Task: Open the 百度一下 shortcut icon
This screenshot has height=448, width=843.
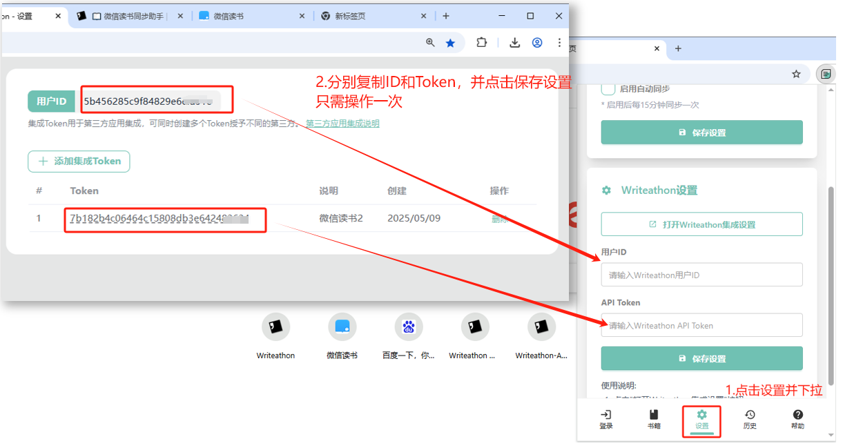Action: coord(409,327)
